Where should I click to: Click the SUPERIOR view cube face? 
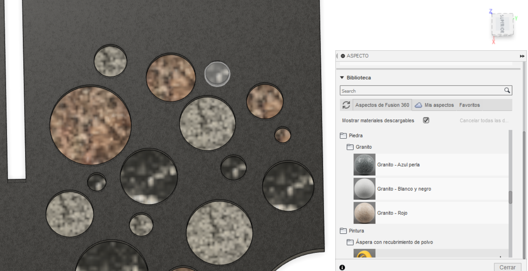502,24
